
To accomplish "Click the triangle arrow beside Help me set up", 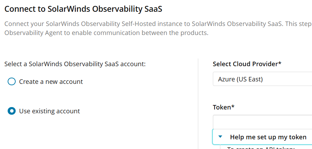I will click(220, 137).
